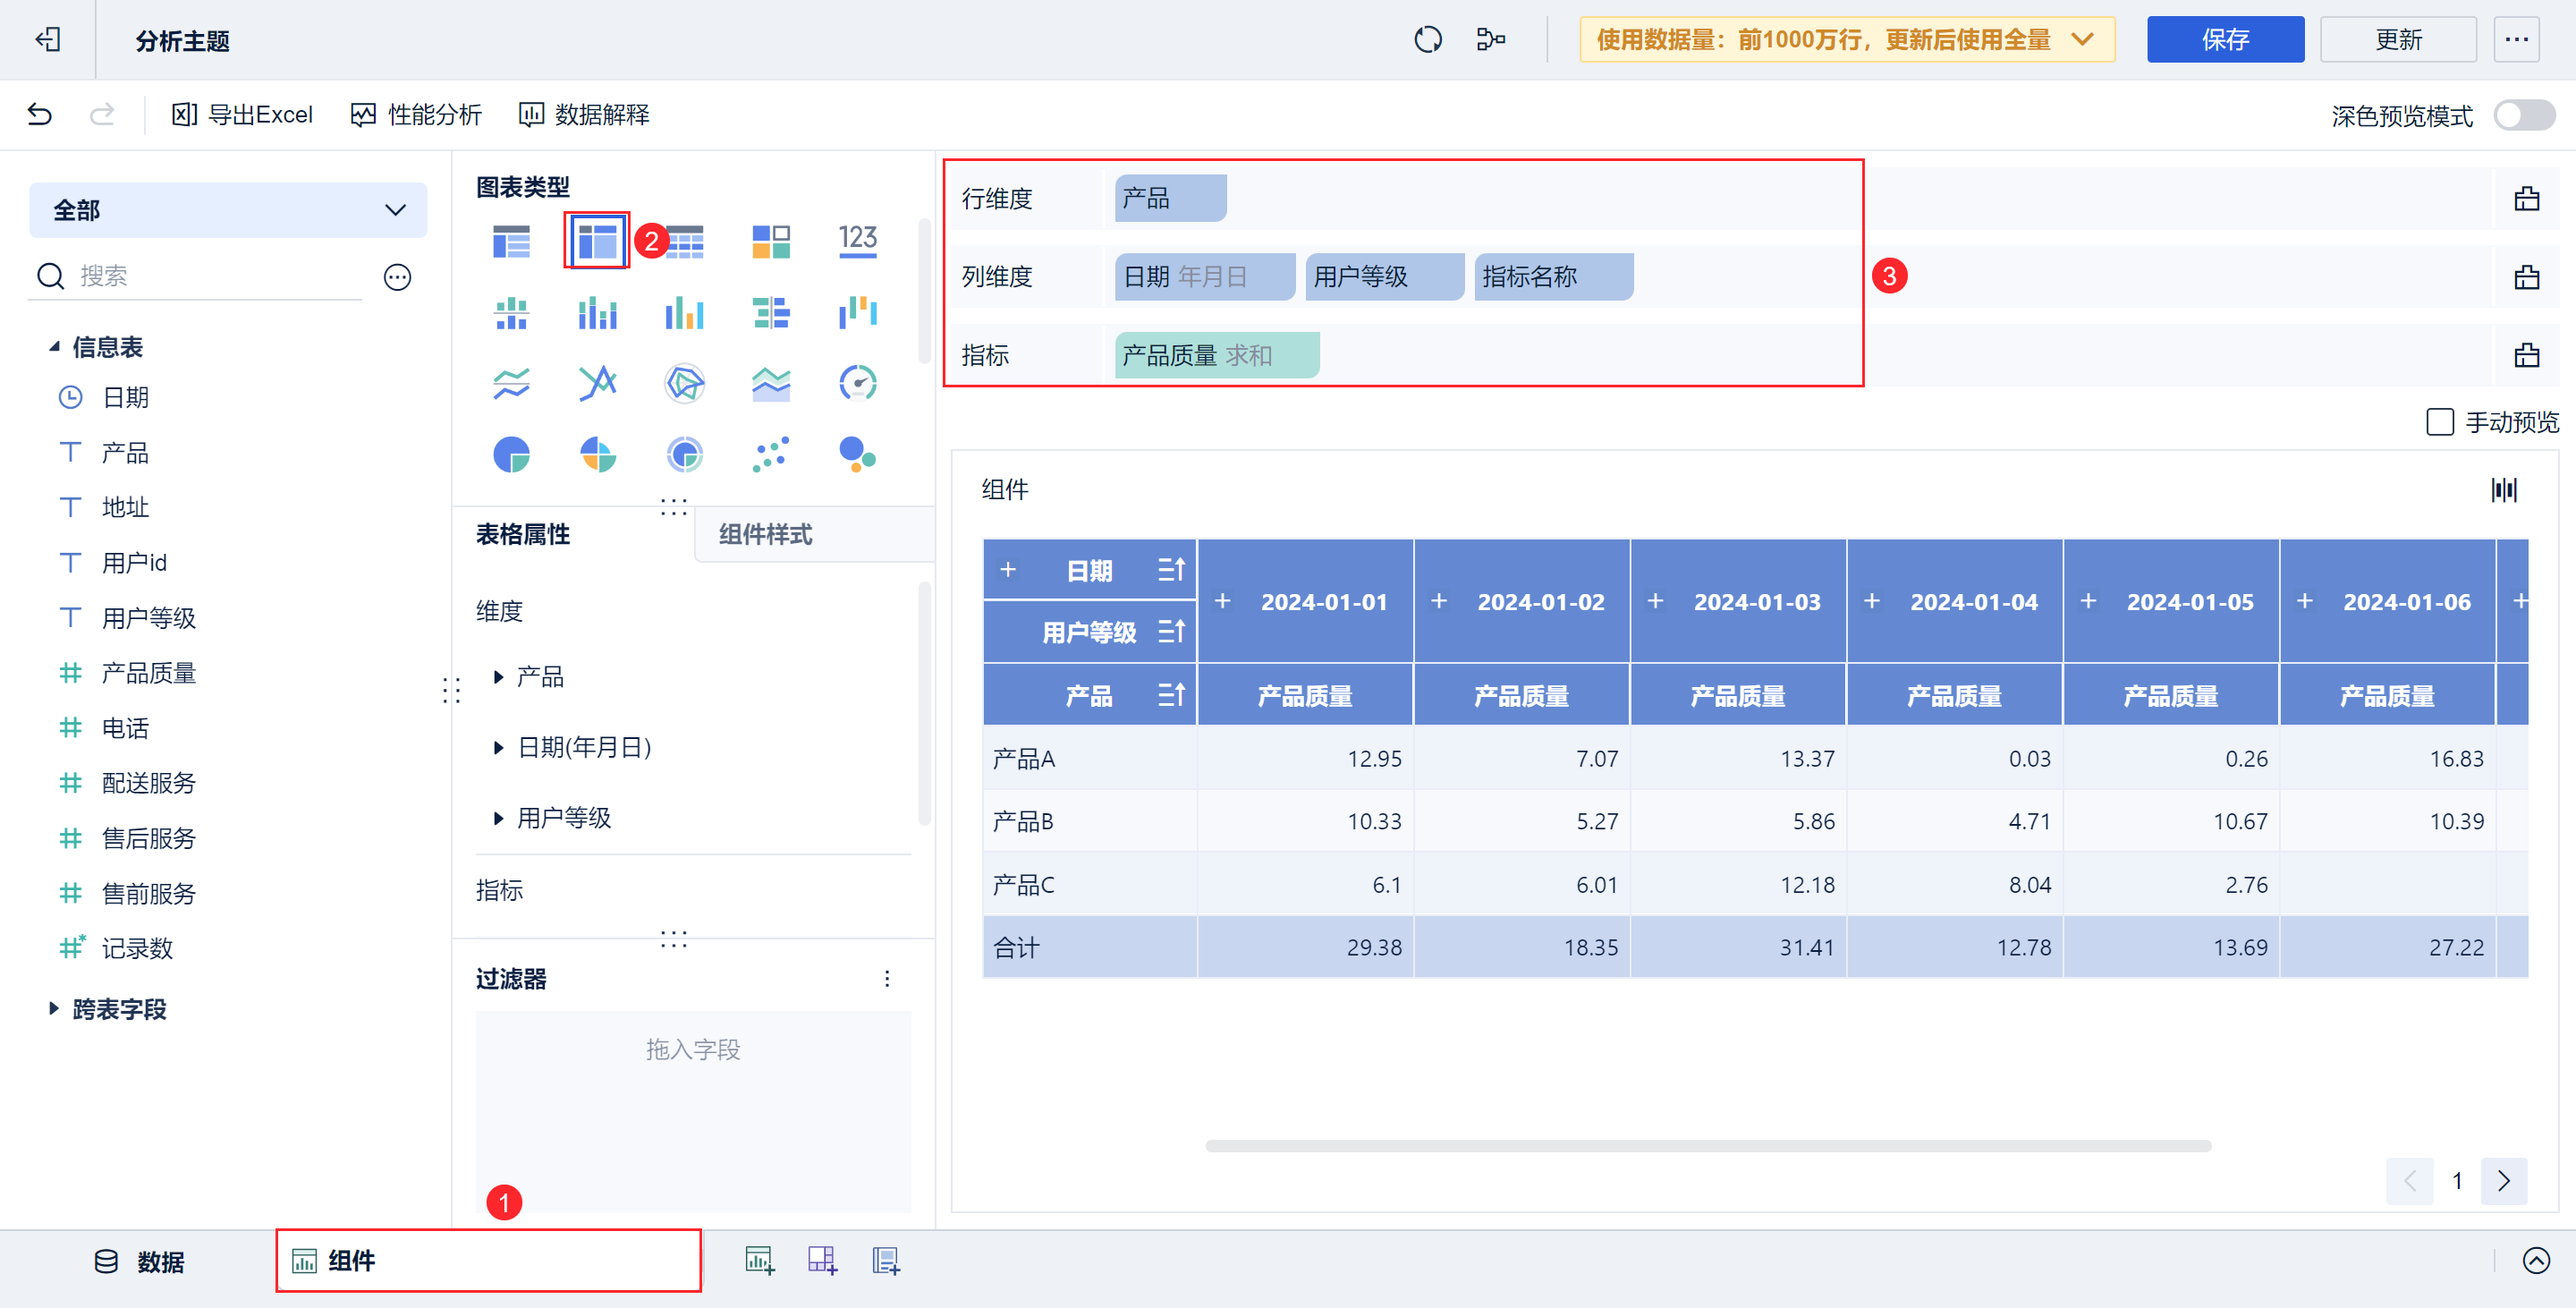This screenshot has width=2576, height=1308.
Task: Select the pie chart type
Action: [x=512, y=455]
